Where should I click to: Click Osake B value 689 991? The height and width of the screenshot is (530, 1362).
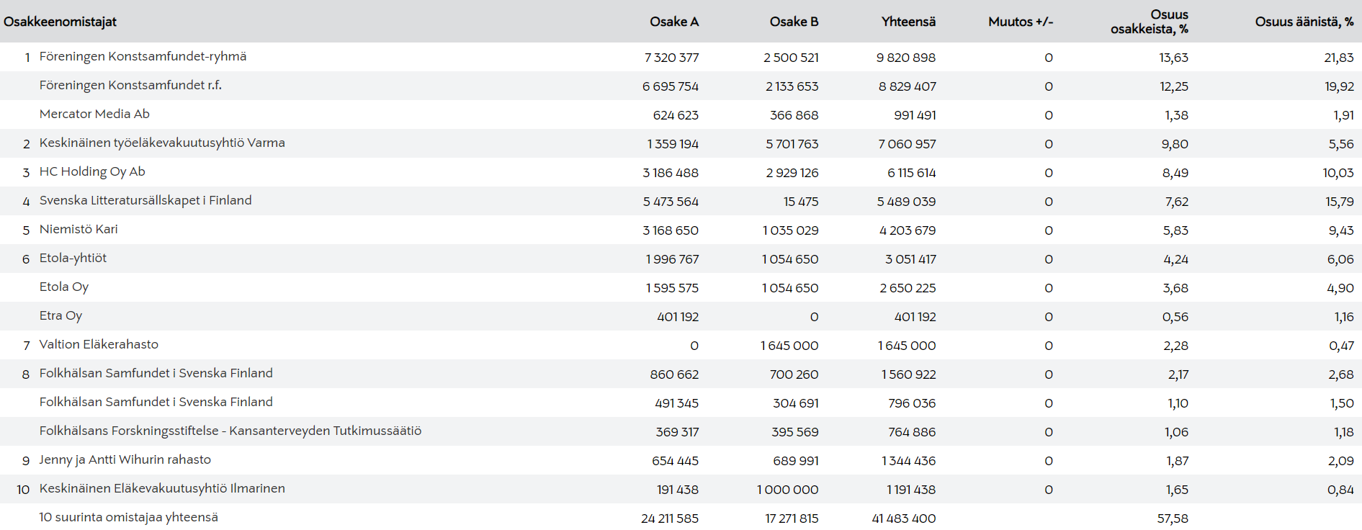point(794,461)
